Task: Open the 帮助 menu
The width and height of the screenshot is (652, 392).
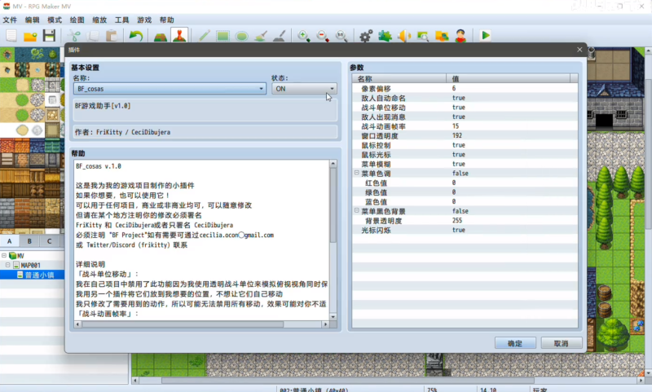Action: pos(167,20)
